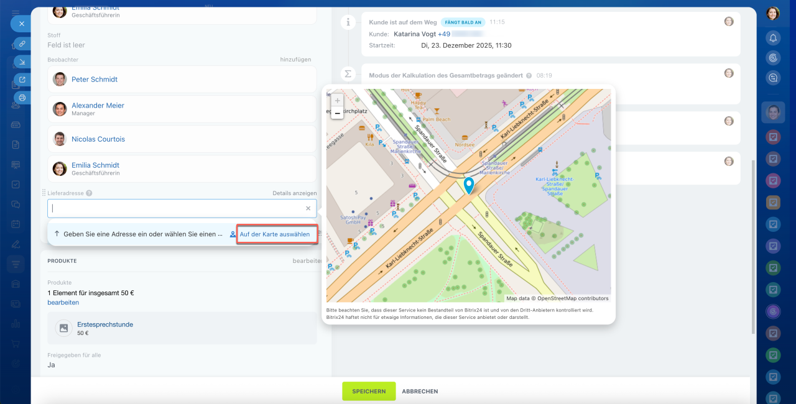Viewport: 796px width, 404px height.
Task: Minimize the panel with the down-right arrow icon
Action: pos(22,62)
